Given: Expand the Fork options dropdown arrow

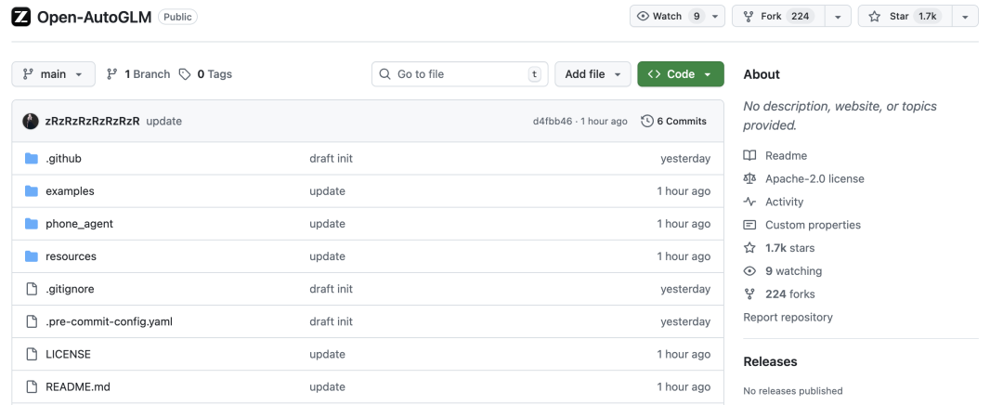Looking at the screenshot, I should pos(838,17).
